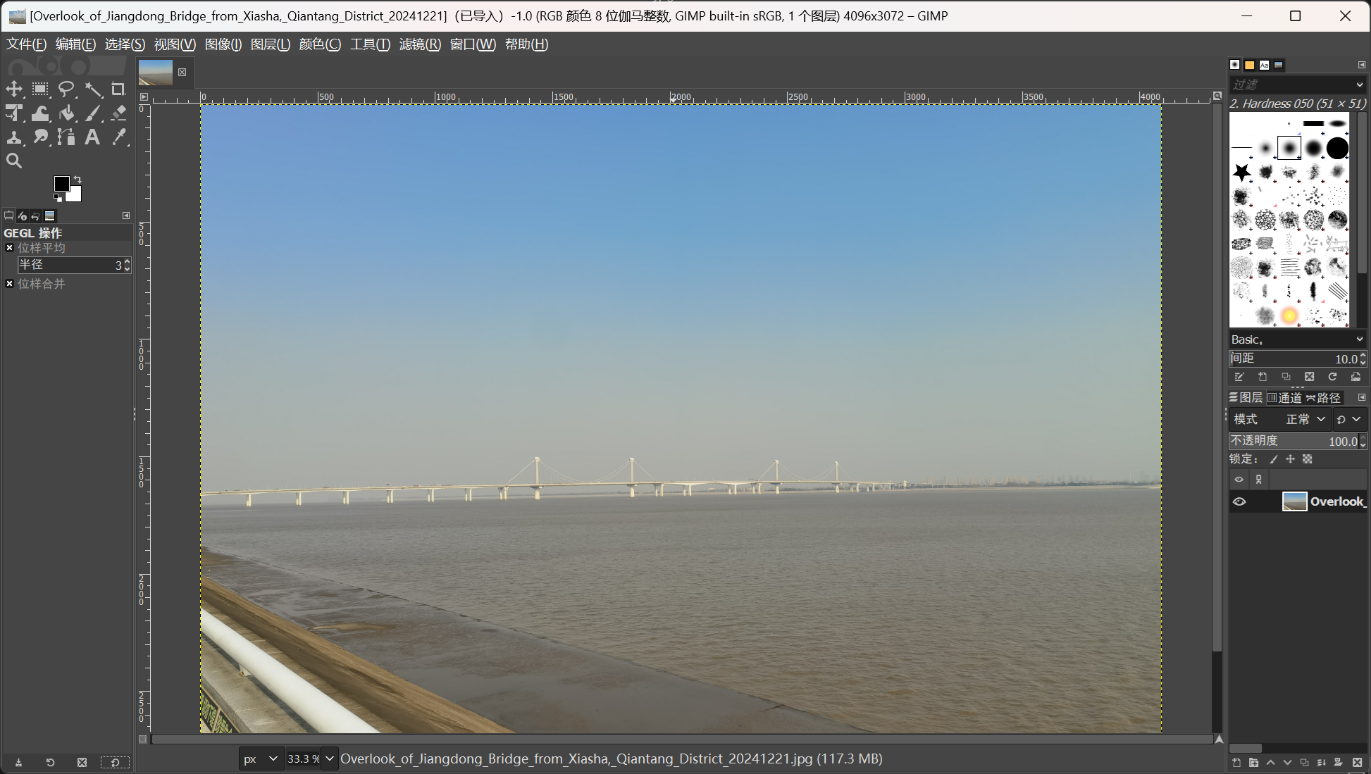Select the Crop tool
Image resolution: width=1371 pixels, height=774 pixels.
[x=118, y=89]
